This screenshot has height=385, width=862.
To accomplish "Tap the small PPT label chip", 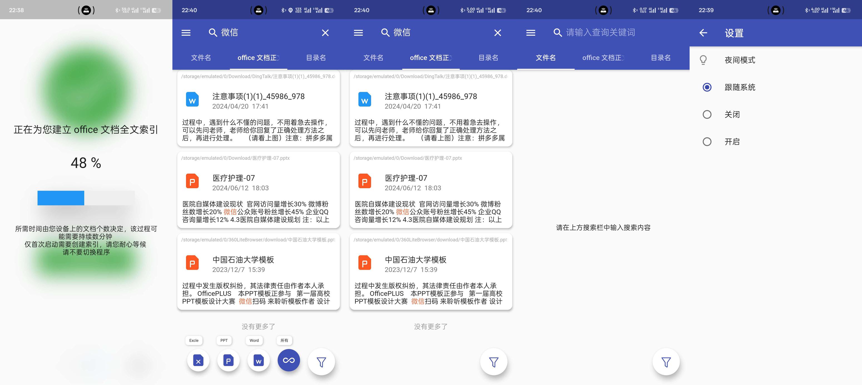I will 224,341.
